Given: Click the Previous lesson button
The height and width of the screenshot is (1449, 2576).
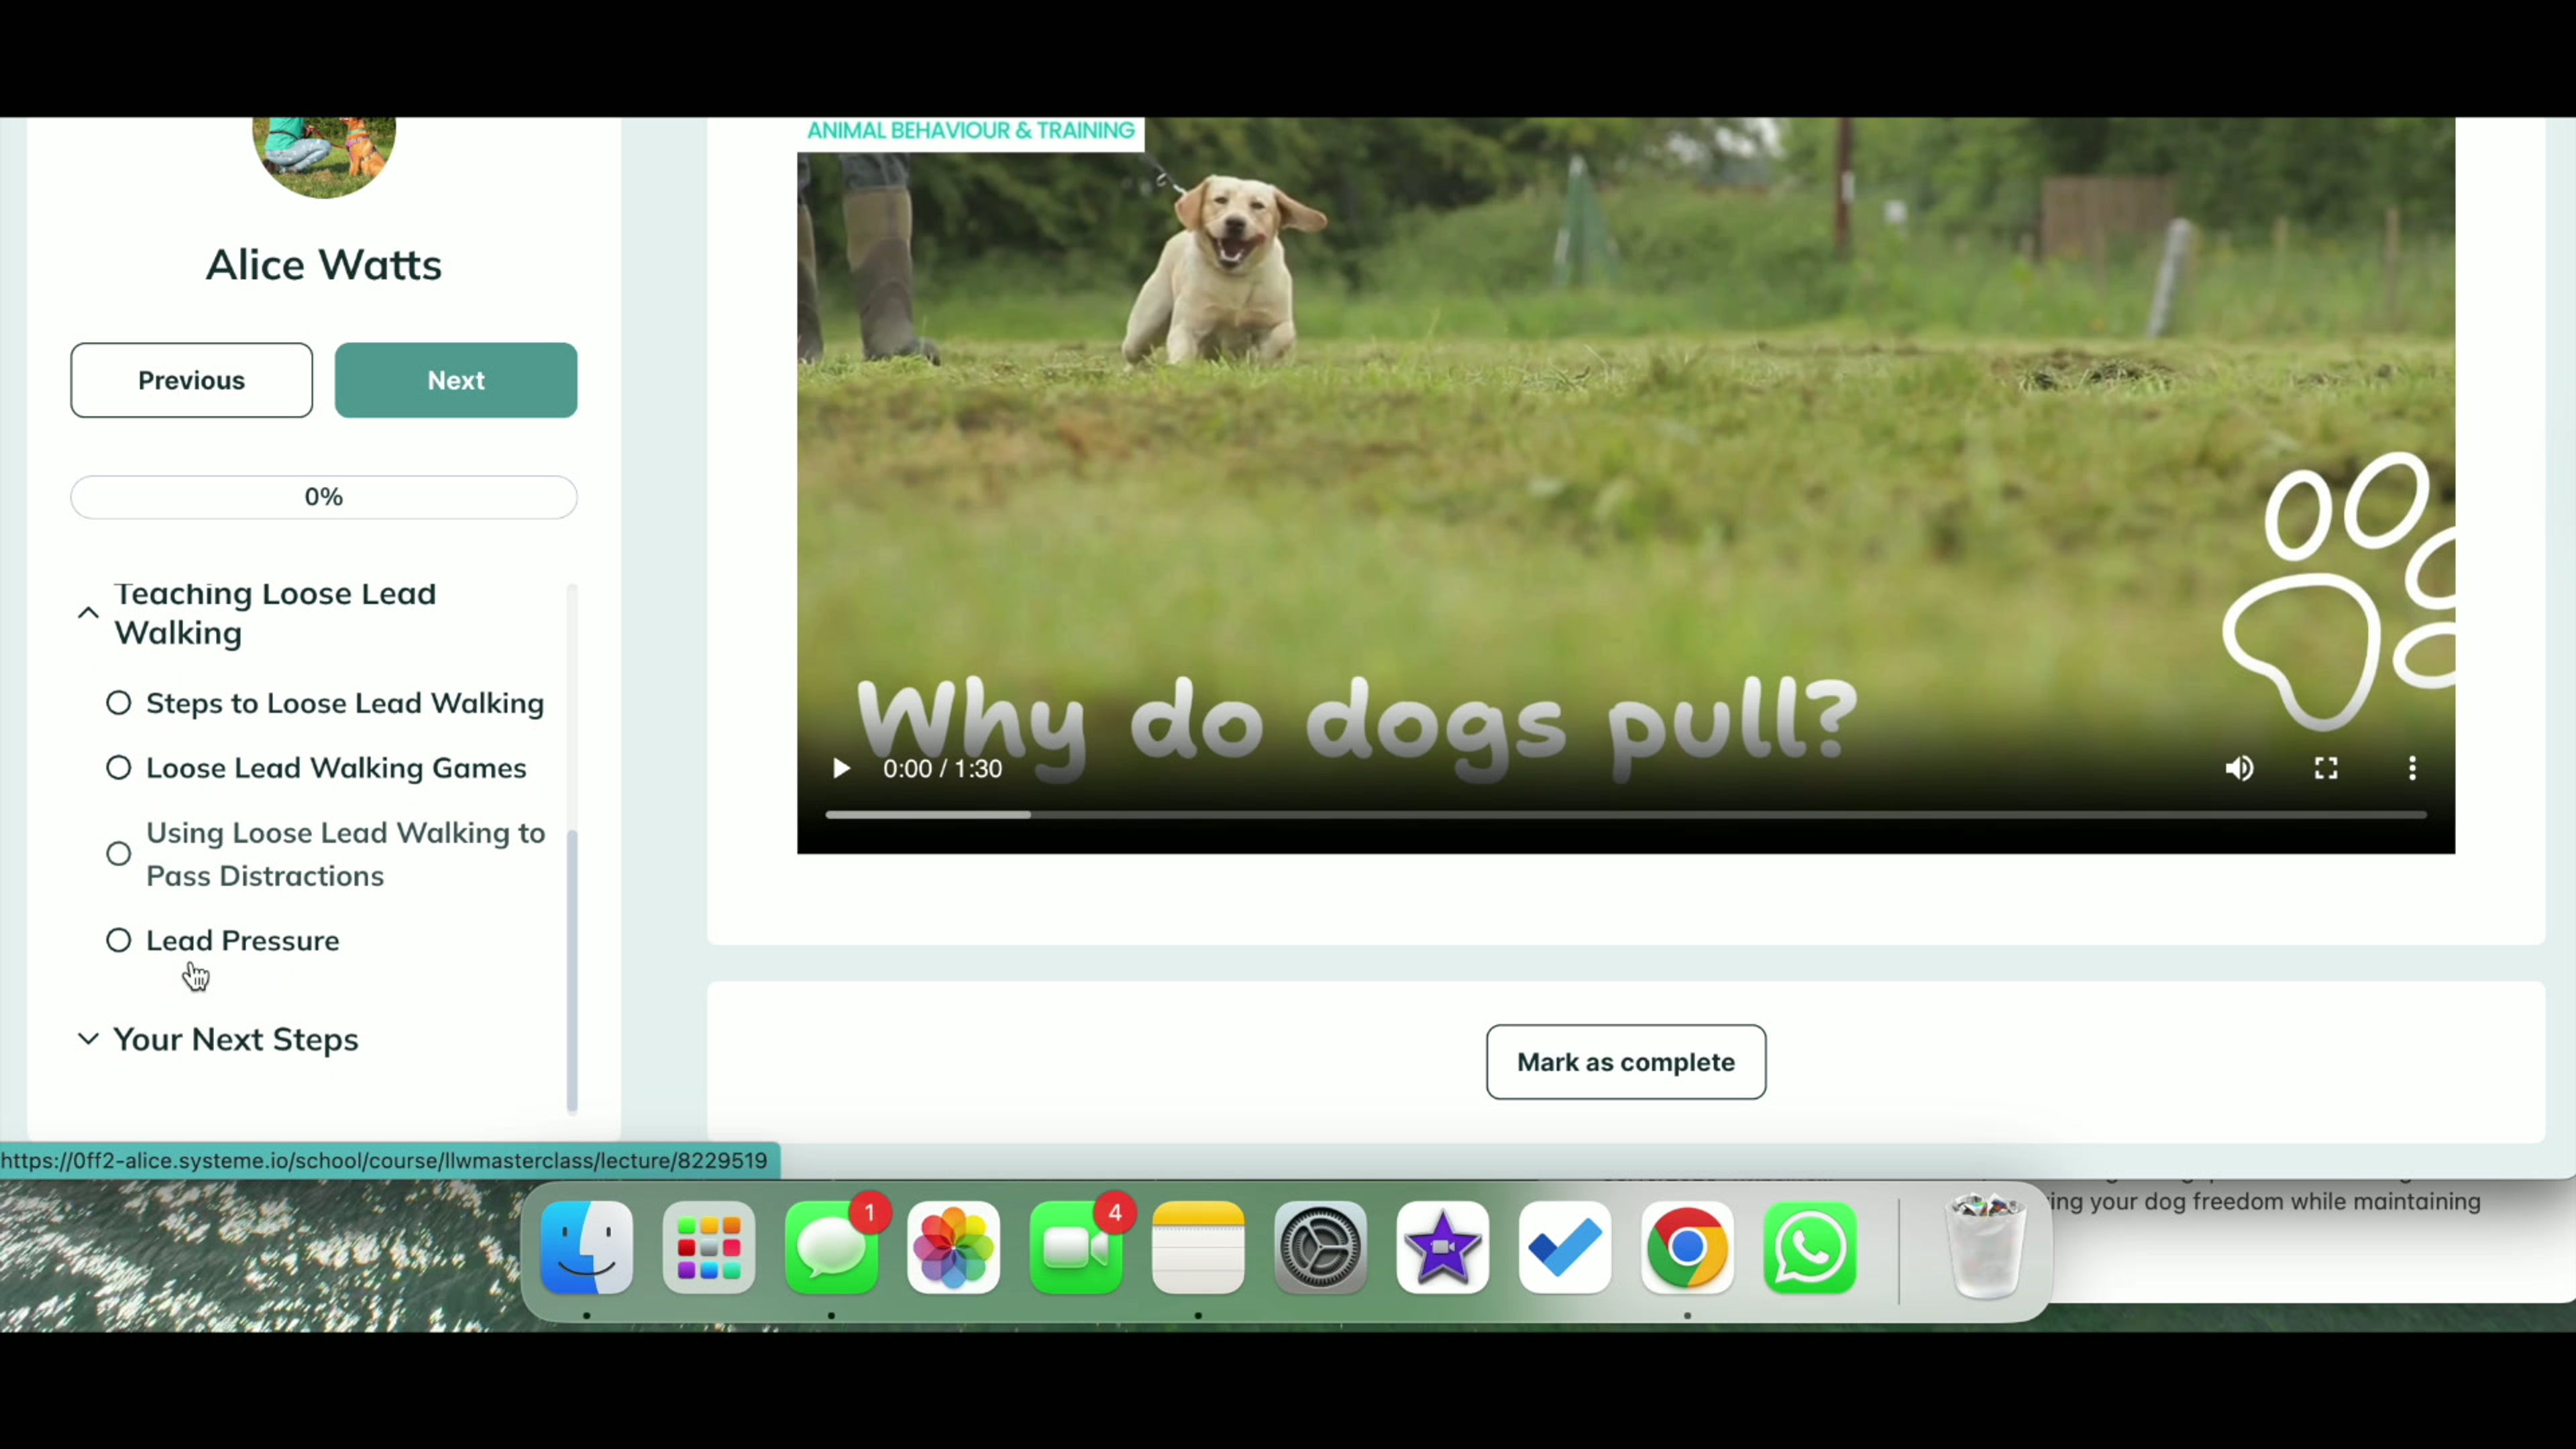Looking at the screenshot, I should pyautogui.click(x=191, y=380).
